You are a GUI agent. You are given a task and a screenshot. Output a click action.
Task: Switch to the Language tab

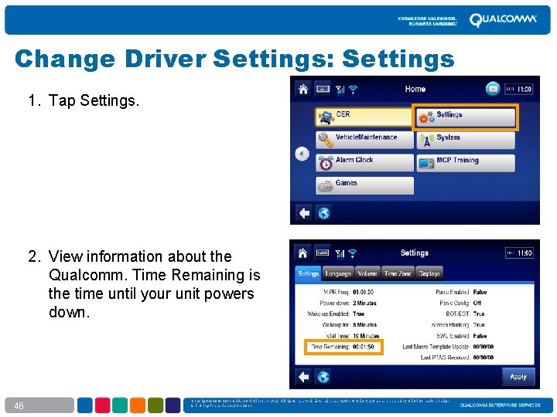[x=338, y=273]
